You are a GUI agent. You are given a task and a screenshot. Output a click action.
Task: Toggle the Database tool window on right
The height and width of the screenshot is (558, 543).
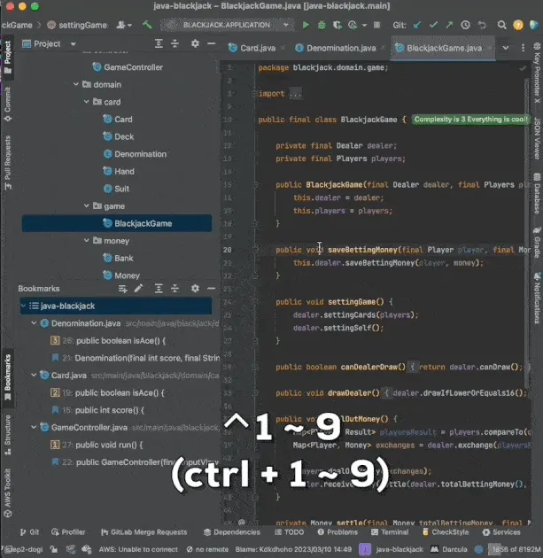point(536,192)
